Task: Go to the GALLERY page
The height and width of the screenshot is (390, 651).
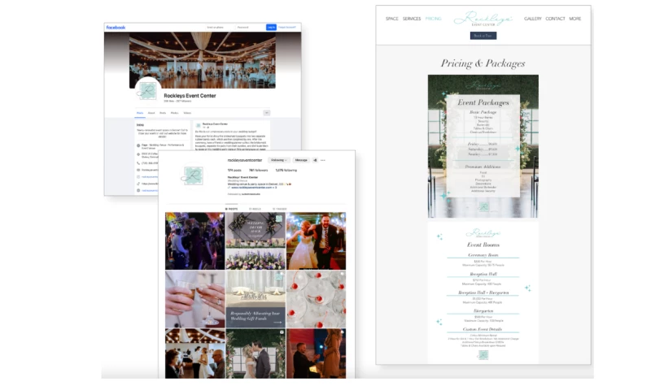Action: 533,19
